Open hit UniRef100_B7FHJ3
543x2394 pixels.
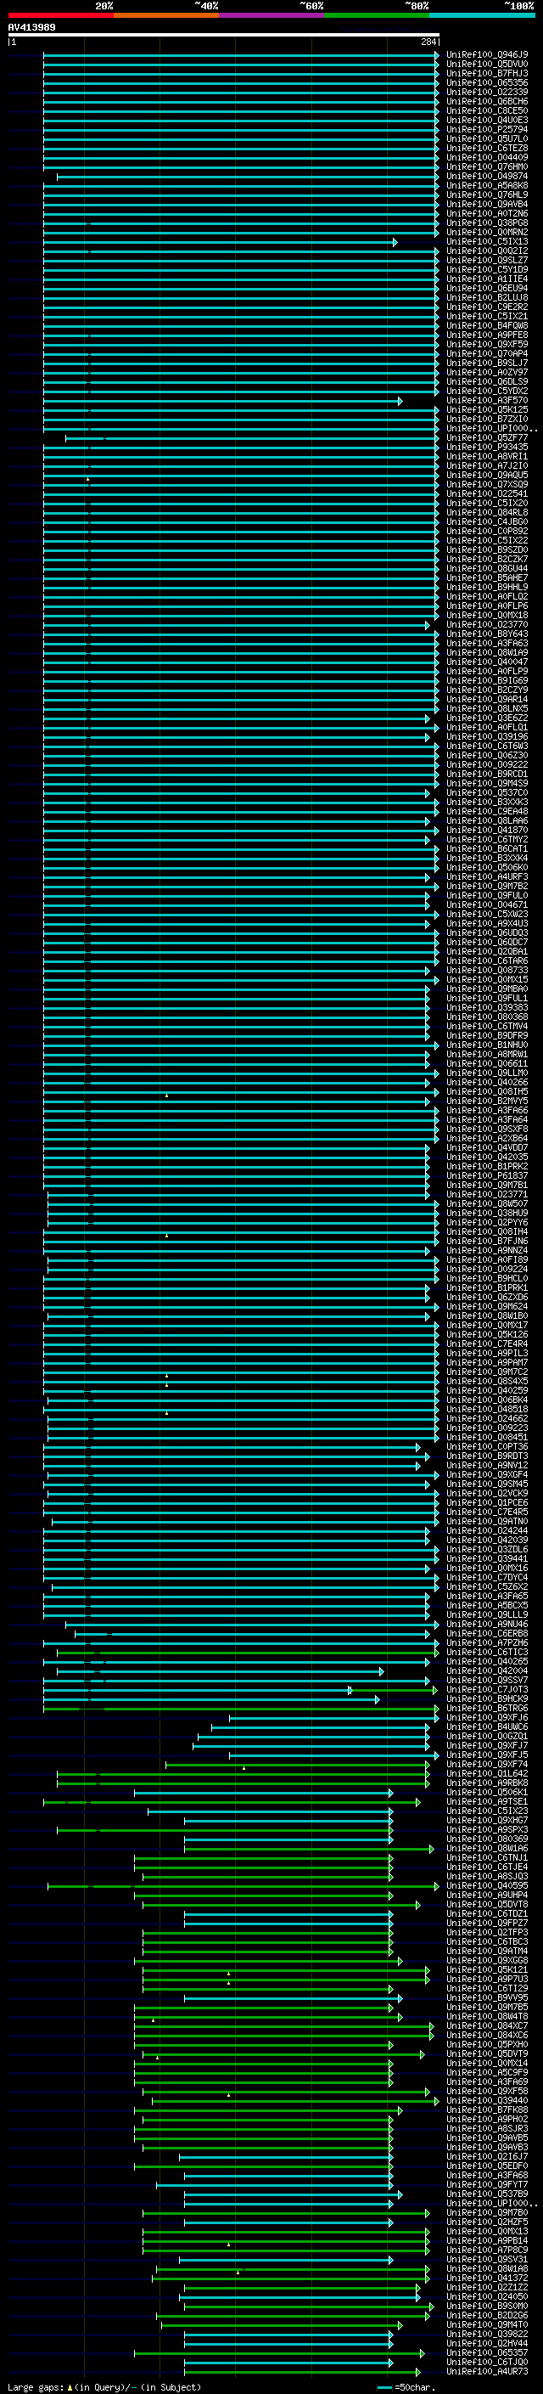coord(487,73)
